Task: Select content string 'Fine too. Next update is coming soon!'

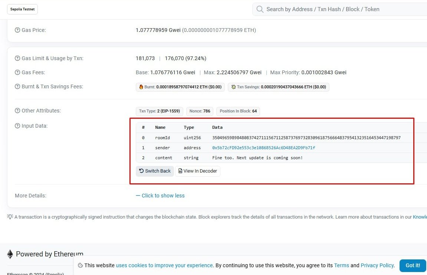Action: pyautogui.click(x=257, y=158)
